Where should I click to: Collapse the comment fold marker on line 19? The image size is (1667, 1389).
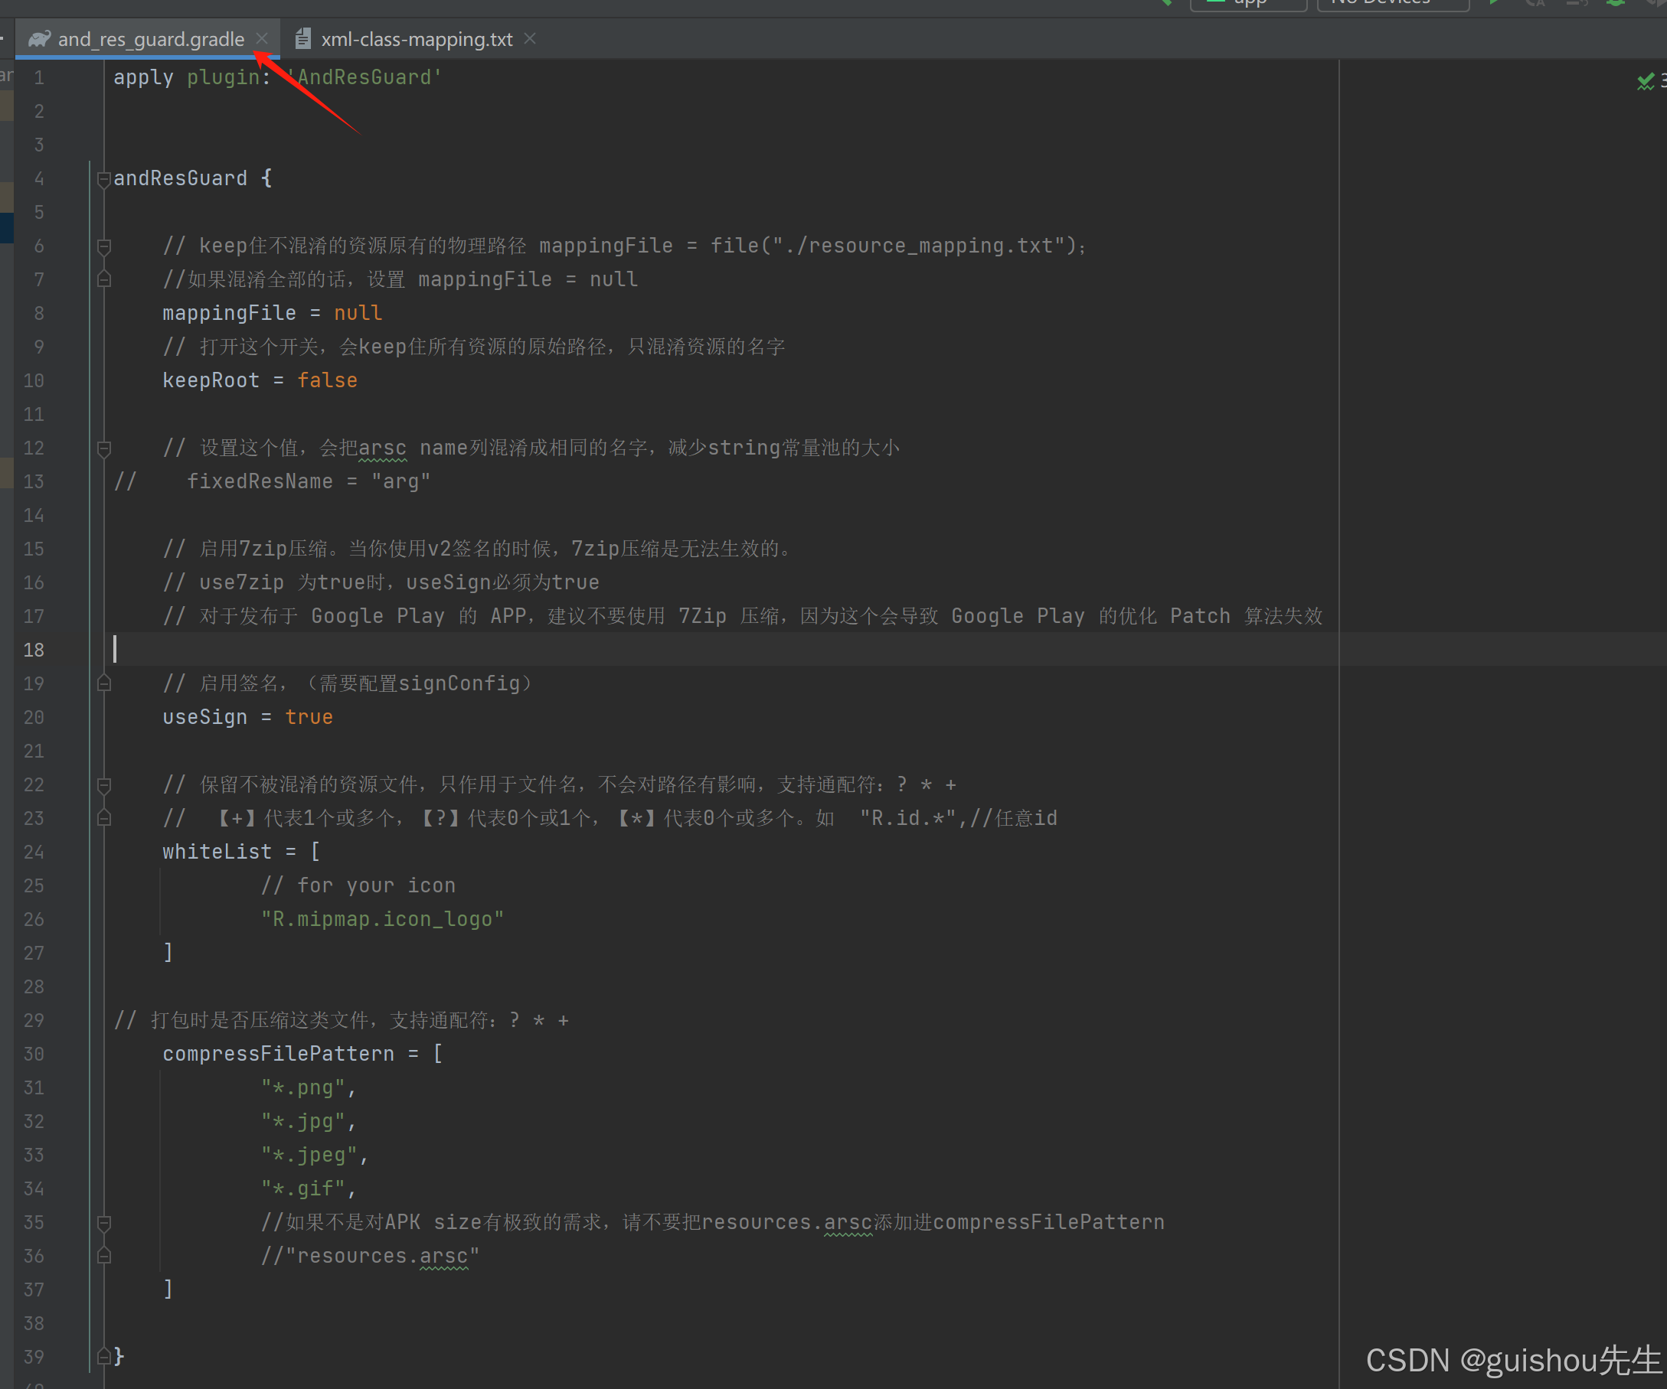click(104, 684)
